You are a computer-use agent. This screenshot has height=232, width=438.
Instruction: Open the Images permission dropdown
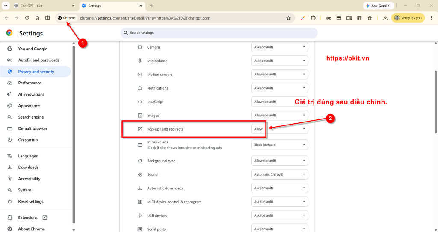tap(280, 115)
